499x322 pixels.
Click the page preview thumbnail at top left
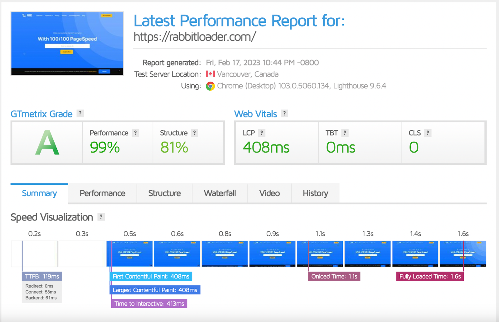point(67,44)
